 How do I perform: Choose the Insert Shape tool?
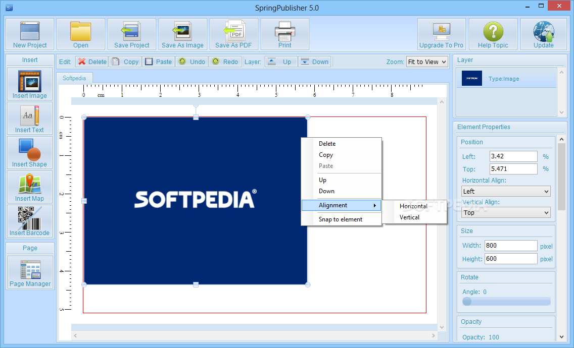click(30, 153)
